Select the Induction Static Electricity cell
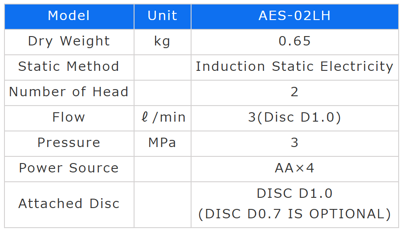 [294, 67]
